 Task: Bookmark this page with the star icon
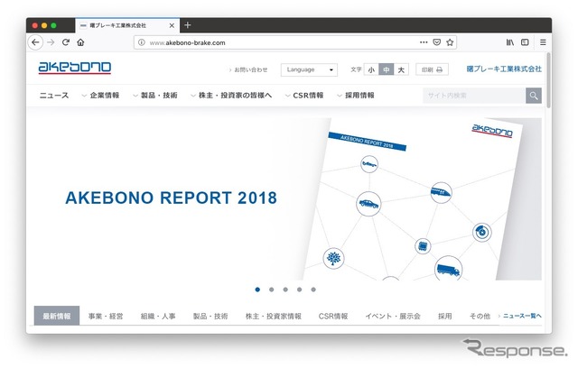click(x=450, y=42)
